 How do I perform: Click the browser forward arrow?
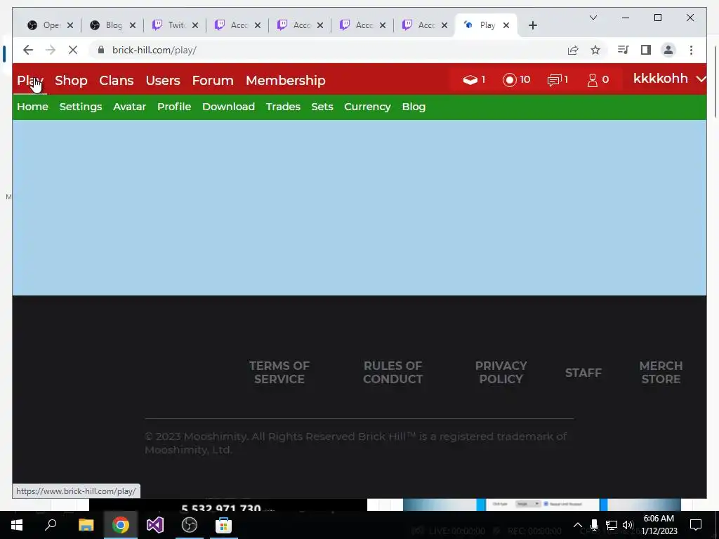click(x=51, y=50)
